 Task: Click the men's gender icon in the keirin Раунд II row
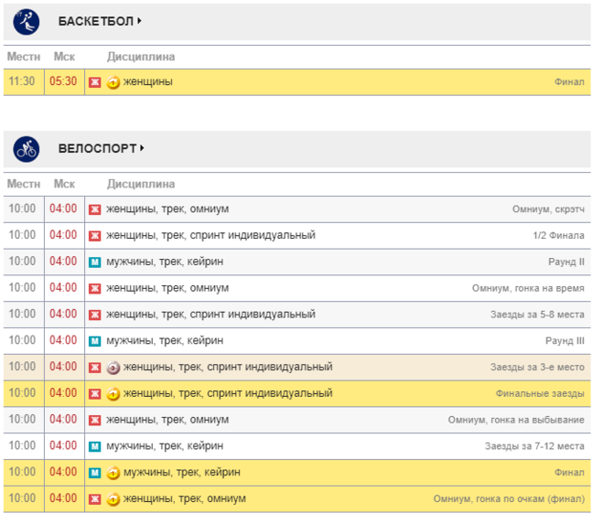[94, 262]
